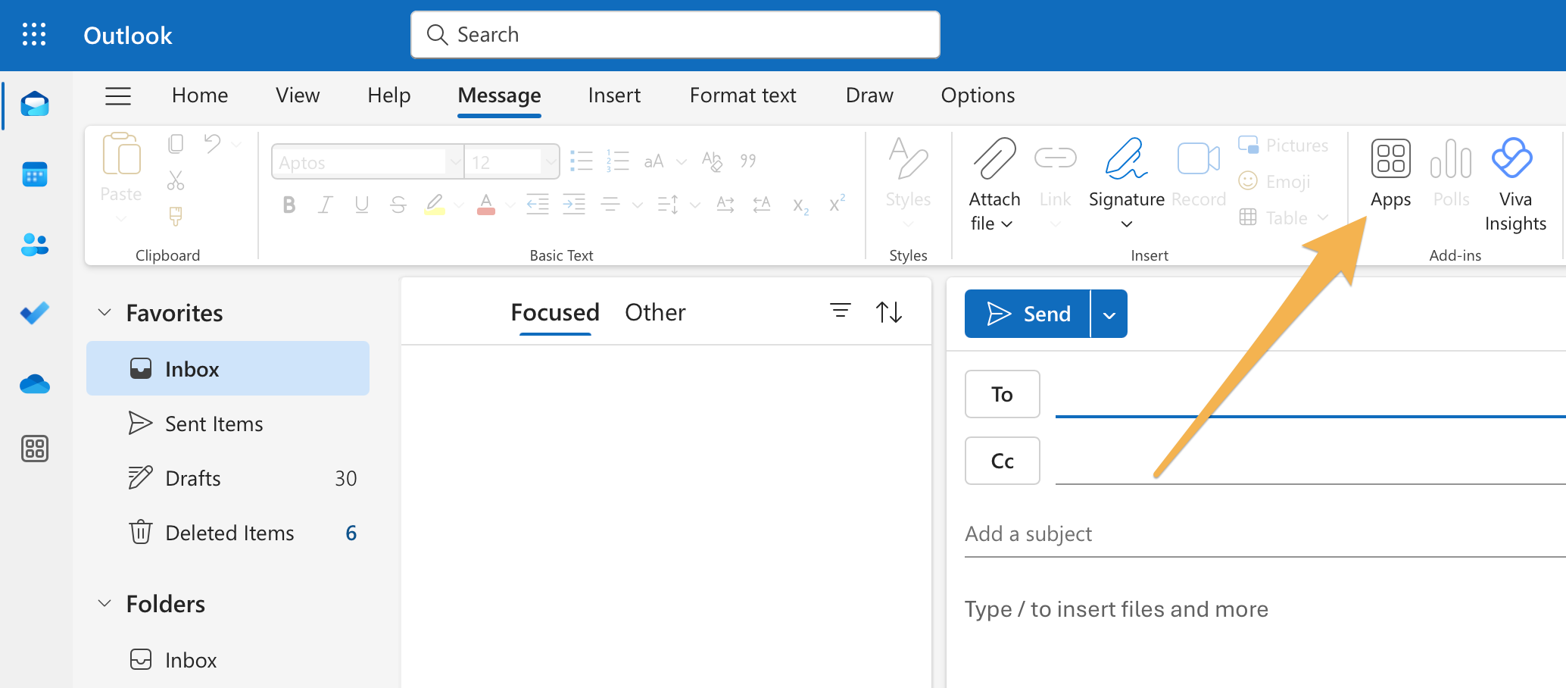Insert a bulleted list
The width and height of the screenshot is (1566, 688).
tap(581, 161)
